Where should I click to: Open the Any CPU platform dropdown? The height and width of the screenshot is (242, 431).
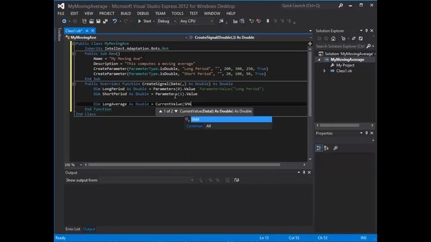tap(196, 21)
